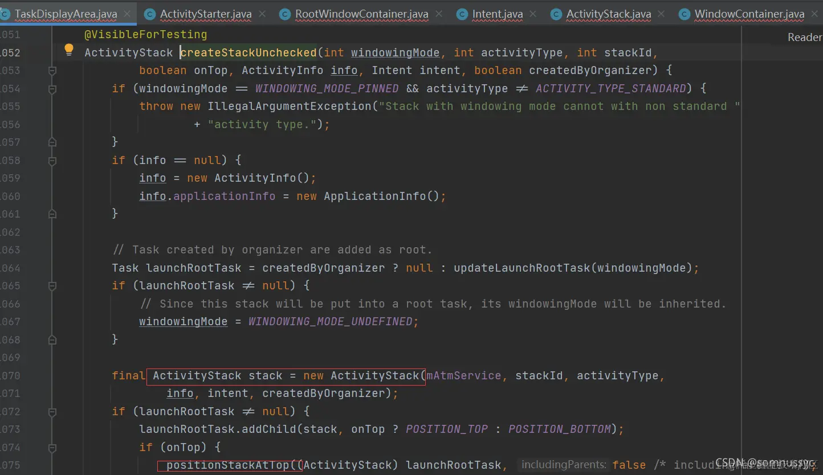Screen dimensions: 823x475
Task: Collapse the if (info == null) block
Action: pos(52,161)
